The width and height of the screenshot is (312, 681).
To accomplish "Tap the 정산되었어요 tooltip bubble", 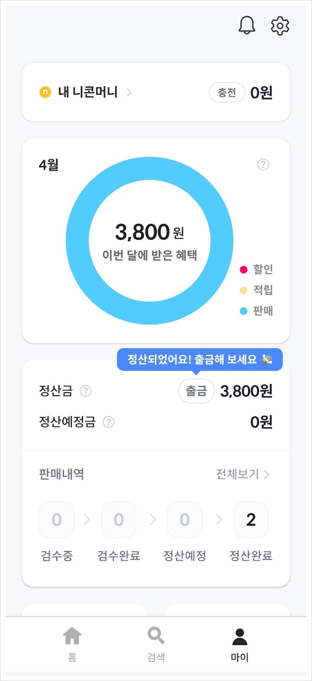I will 200,360.
